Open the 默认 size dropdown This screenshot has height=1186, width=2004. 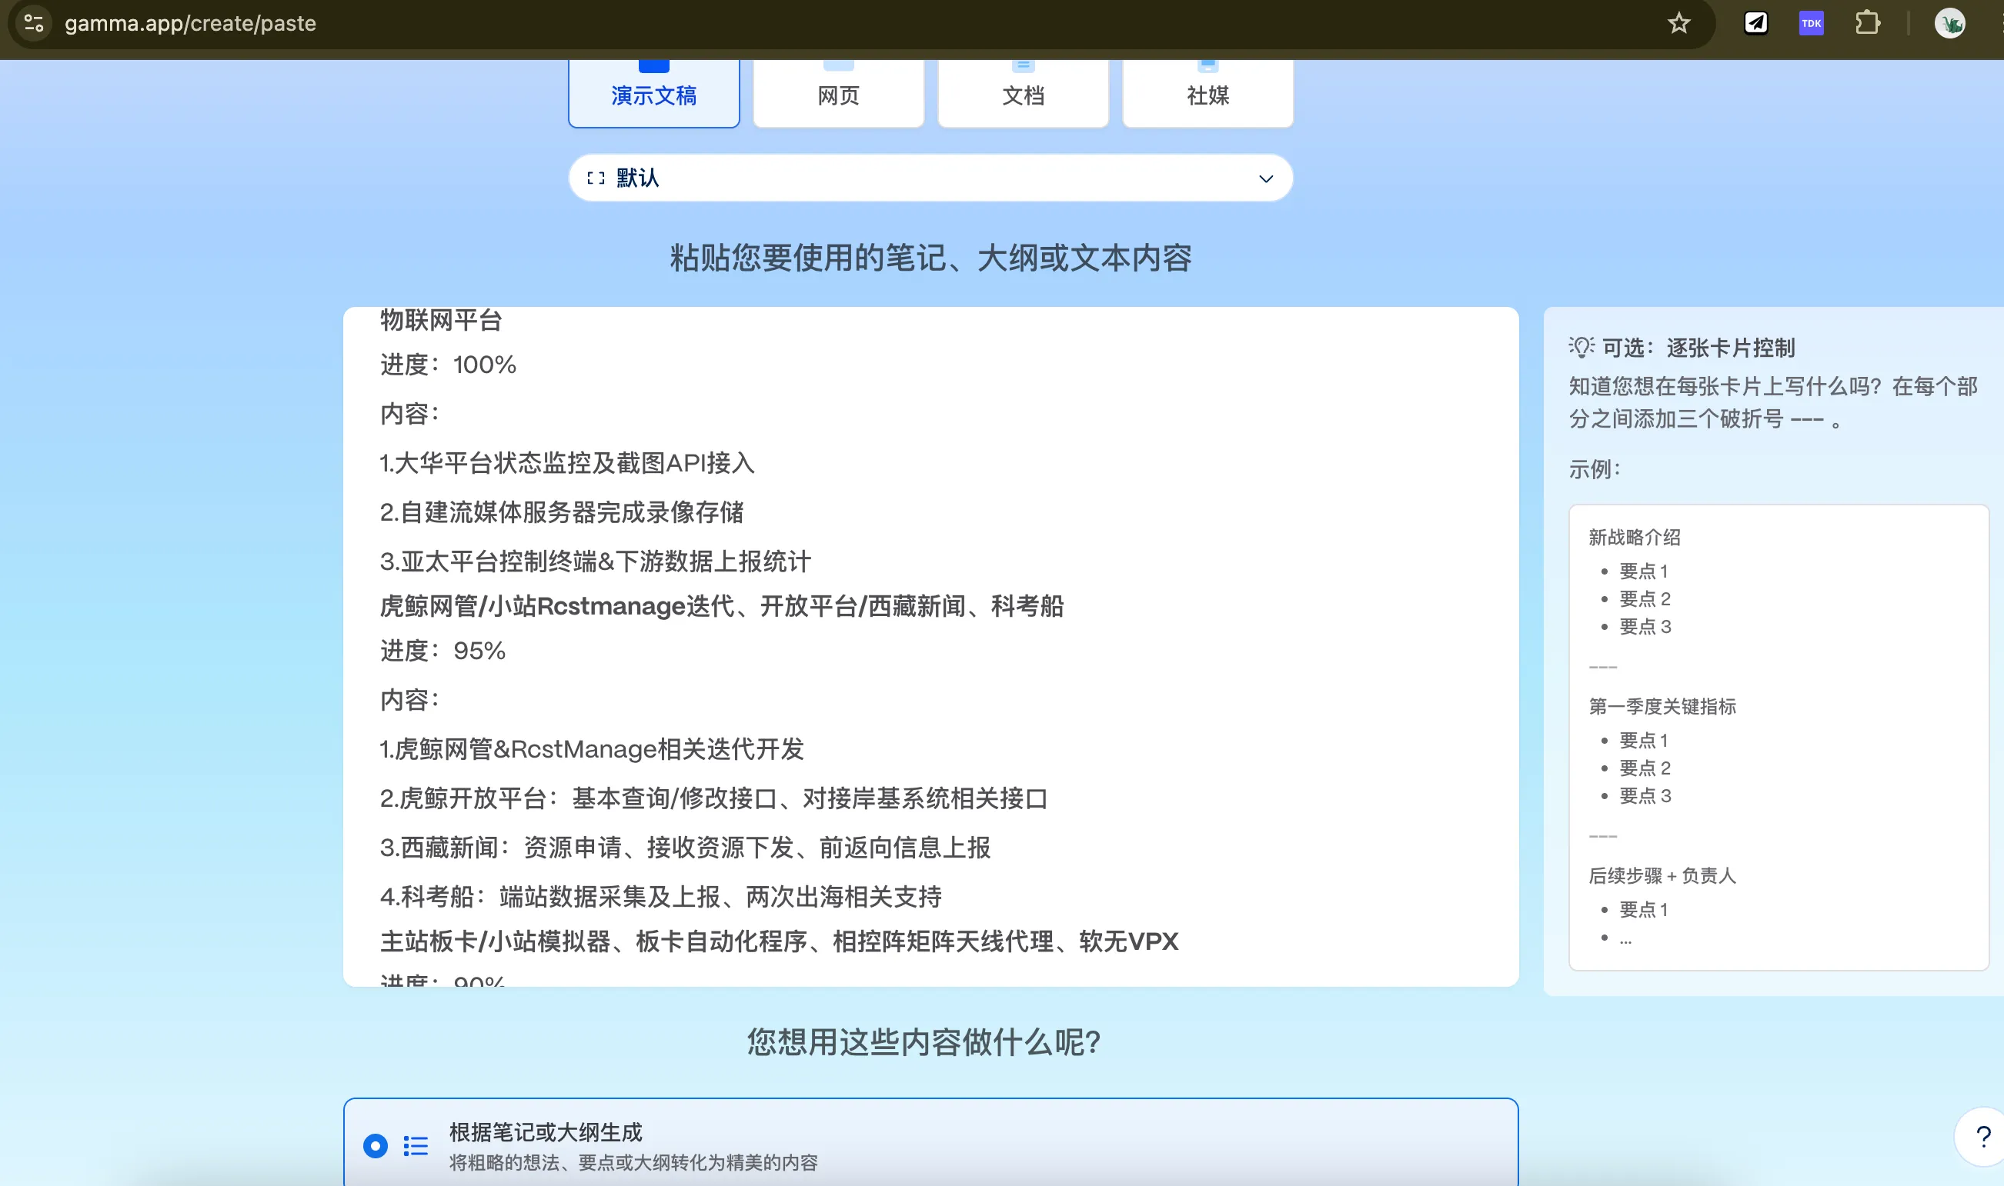click(x=930, y=178)
